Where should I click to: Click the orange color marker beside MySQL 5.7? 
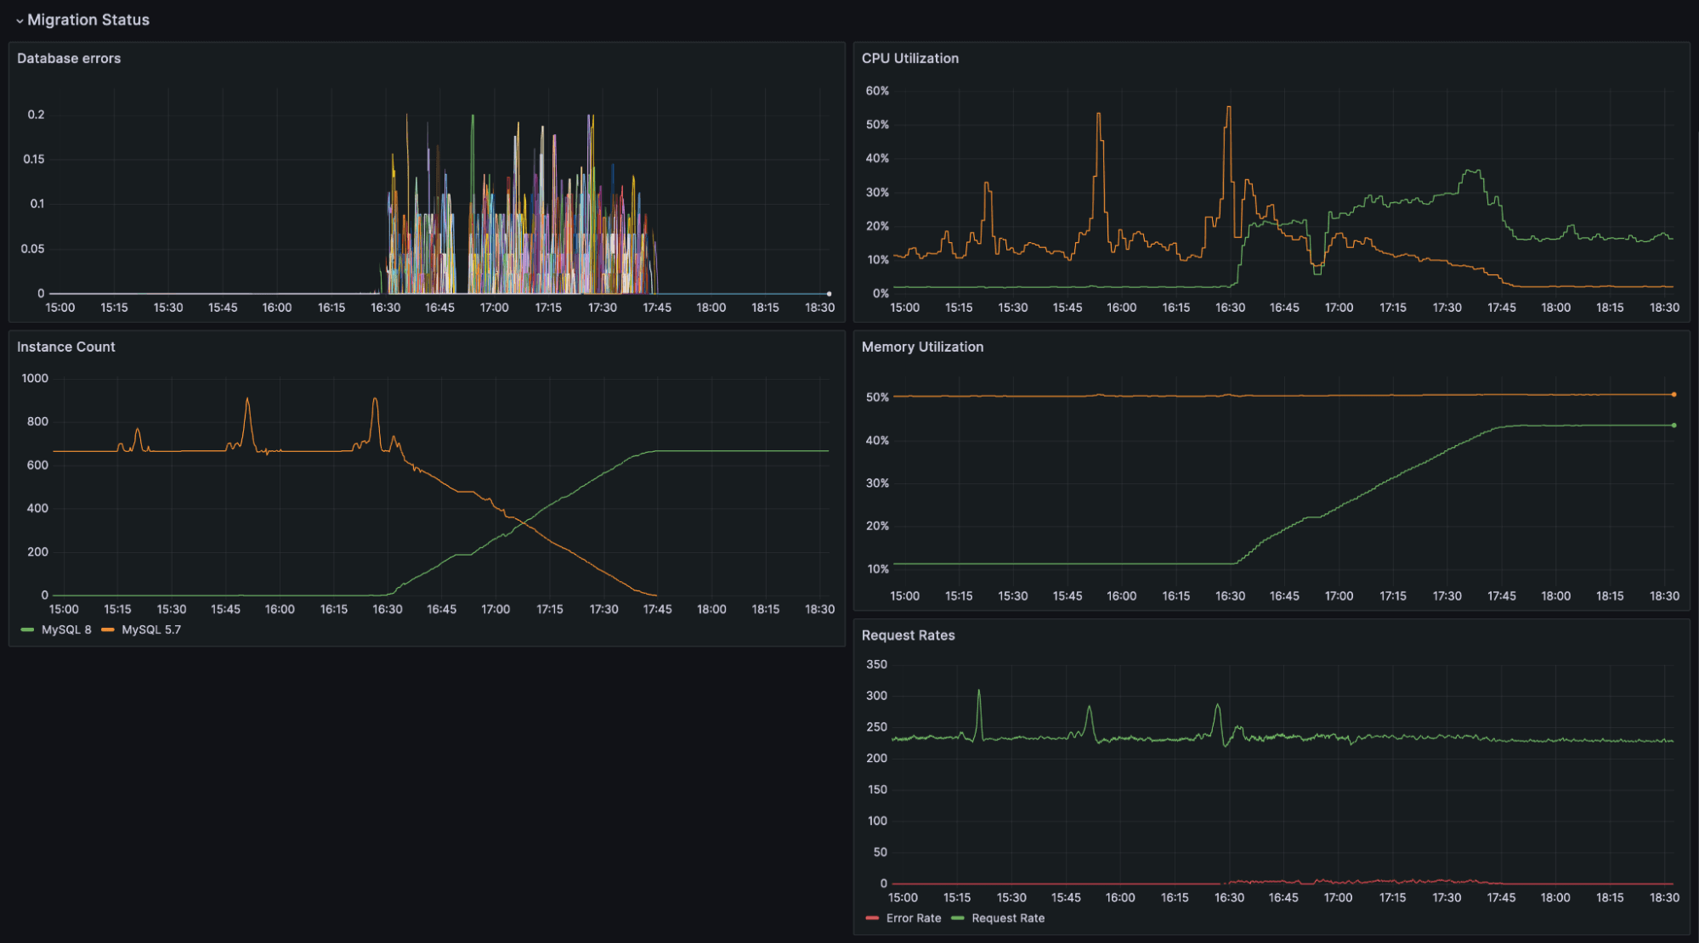coord(107,630)
